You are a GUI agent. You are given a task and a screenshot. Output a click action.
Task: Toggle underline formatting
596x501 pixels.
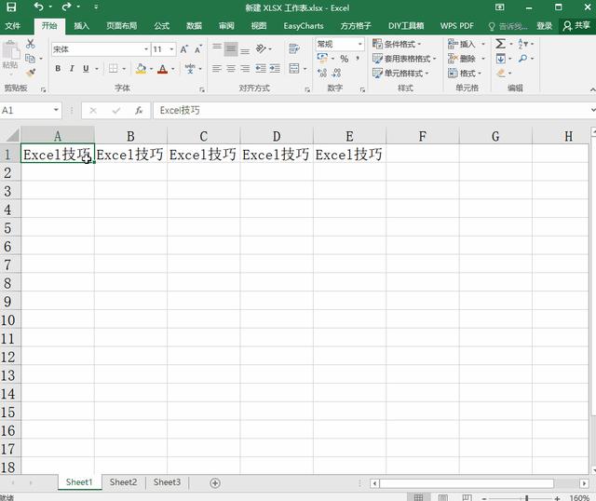[86, 69]
